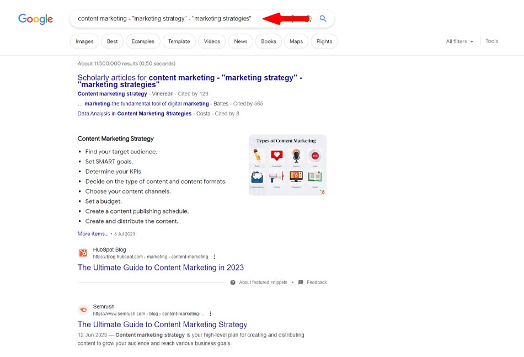Open The Ultimate Guide to Content Marketing in 2023
This screenshot has width=524, height=357.
click(x=161, y=268)
